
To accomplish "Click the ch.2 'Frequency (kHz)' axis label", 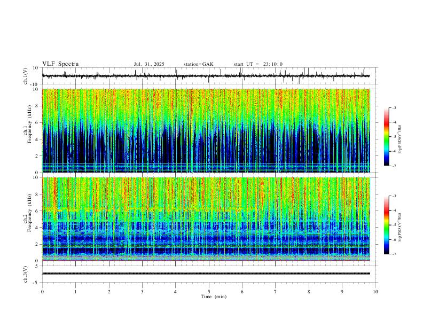I will click(x=30, y=213).
